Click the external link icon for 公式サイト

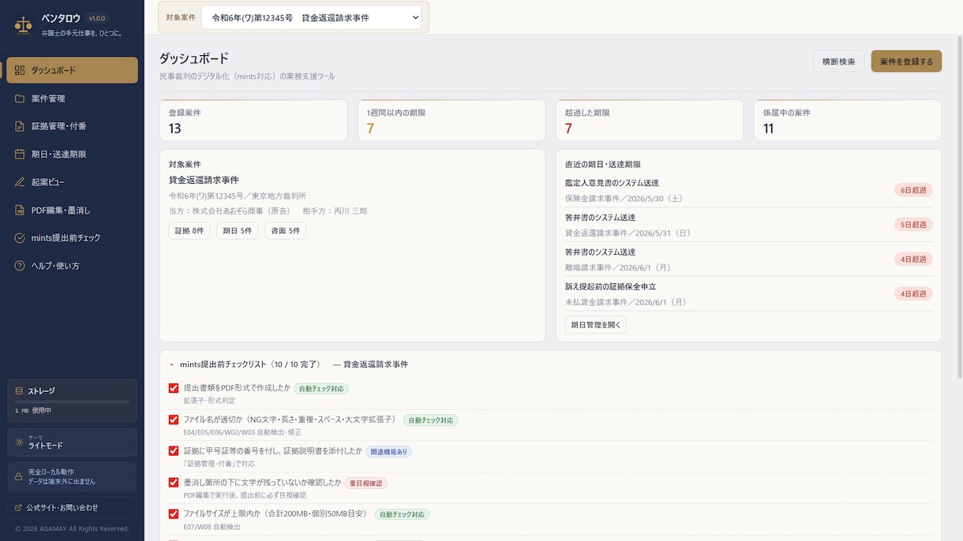(19, 507)
